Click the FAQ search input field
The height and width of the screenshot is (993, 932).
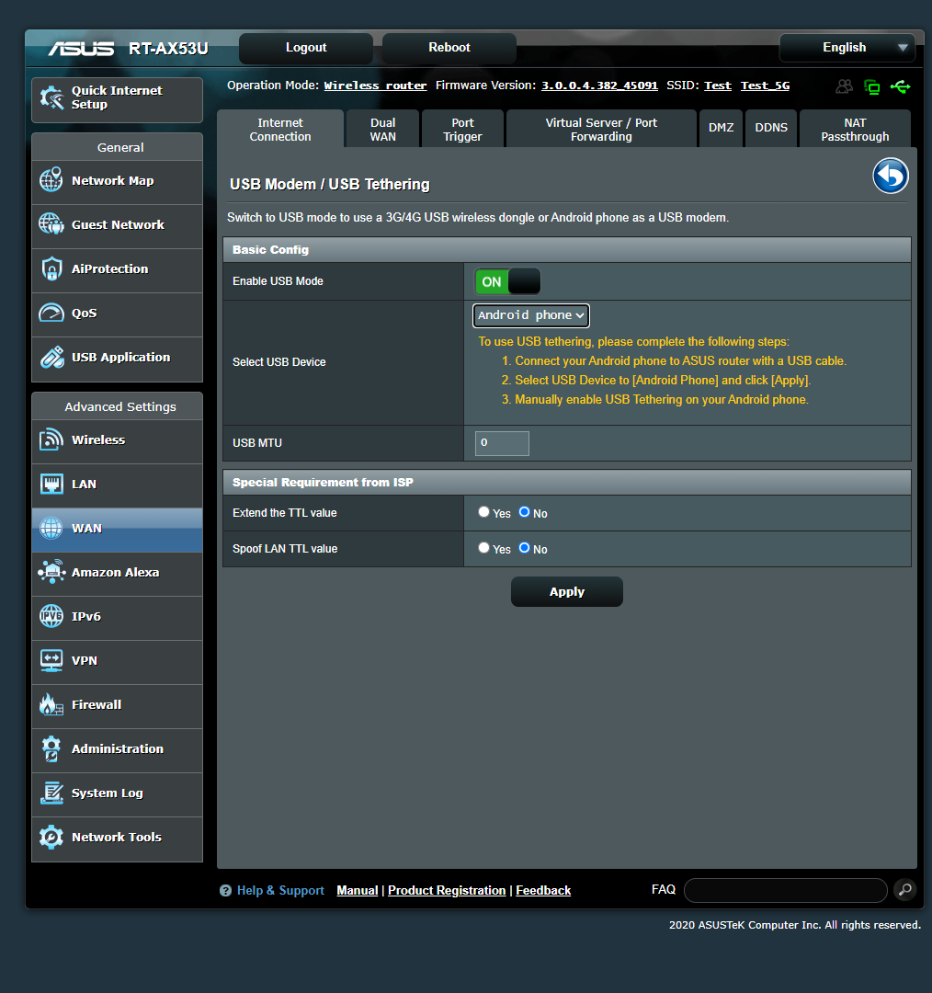pyautogui.click(x=785, y=890)
